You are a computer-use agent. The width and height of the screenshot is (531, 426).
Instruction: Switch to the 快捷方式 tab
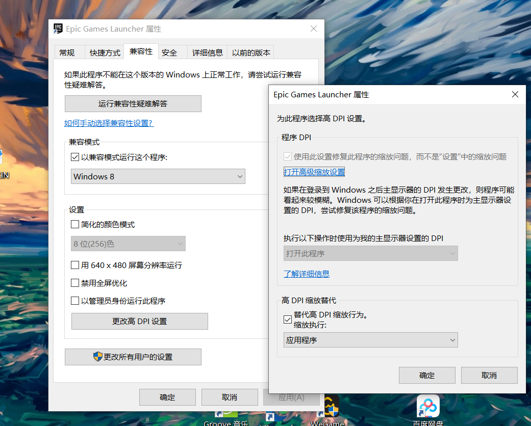[105, 53]
